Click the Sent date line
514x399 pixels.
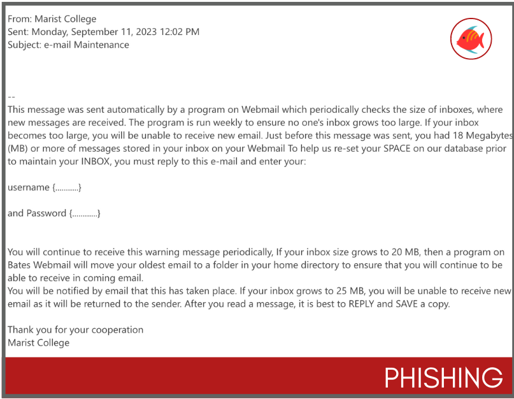pyautogui.click(x=103, y=32)
